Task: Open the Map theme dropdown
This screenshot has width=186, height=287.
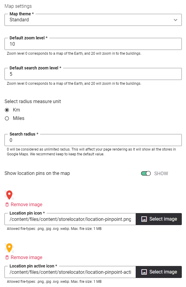Action: coord(93,20)
